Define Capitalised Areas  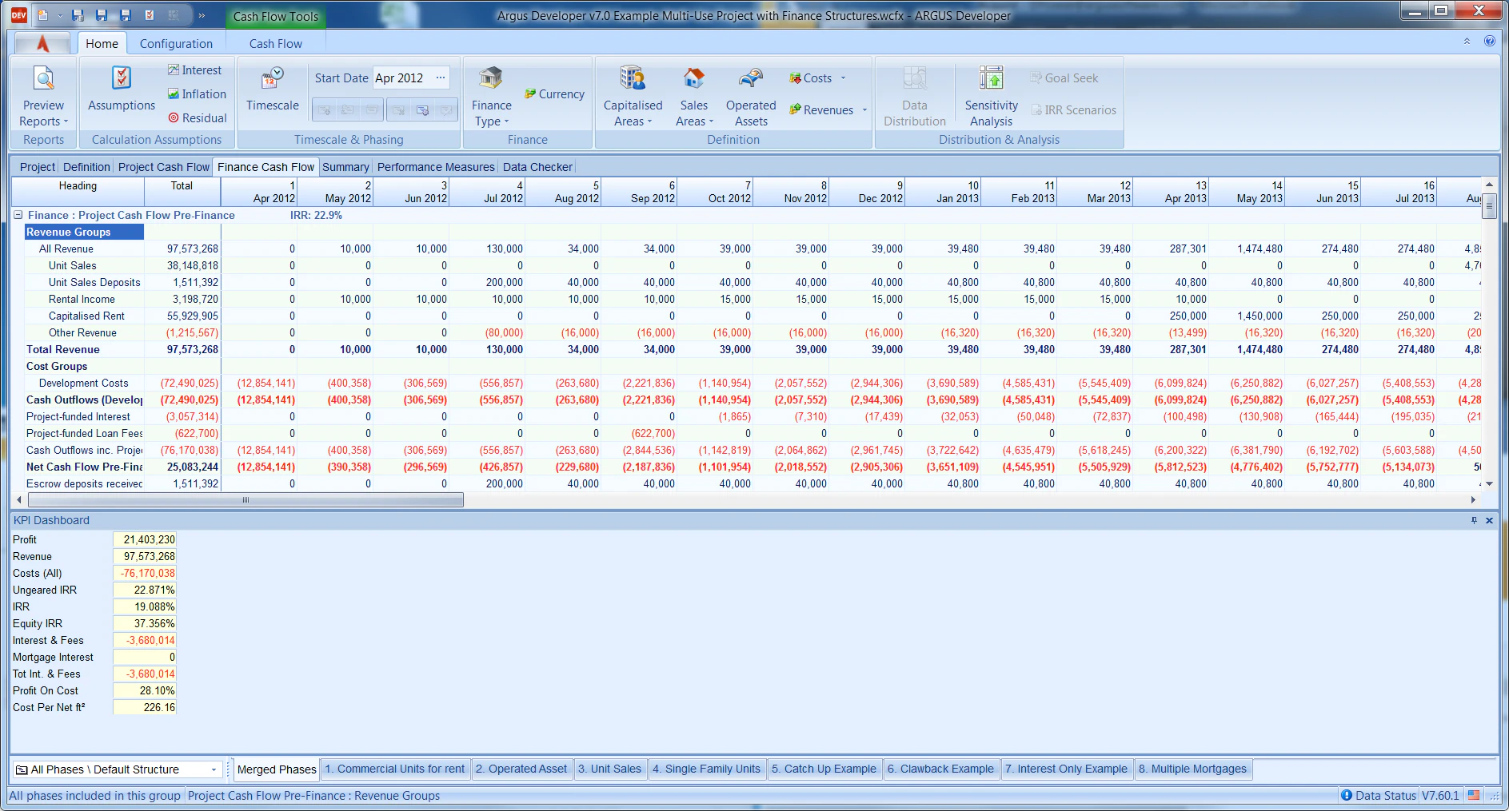(x=632, y=96)
